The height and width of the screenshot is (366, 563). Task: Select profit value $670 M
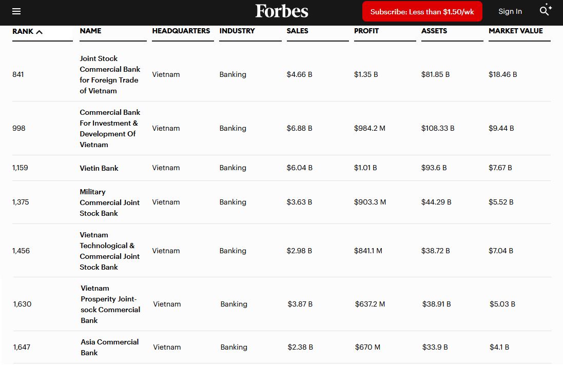[367, 348]
